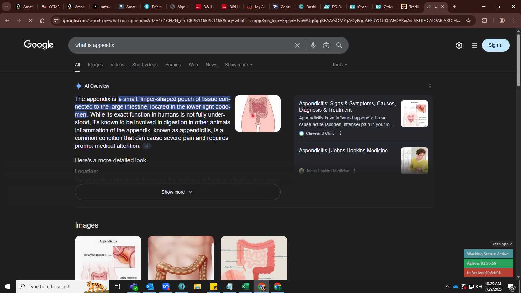View site information icon in address bar

pyautogui.click(x=56, y=21)
